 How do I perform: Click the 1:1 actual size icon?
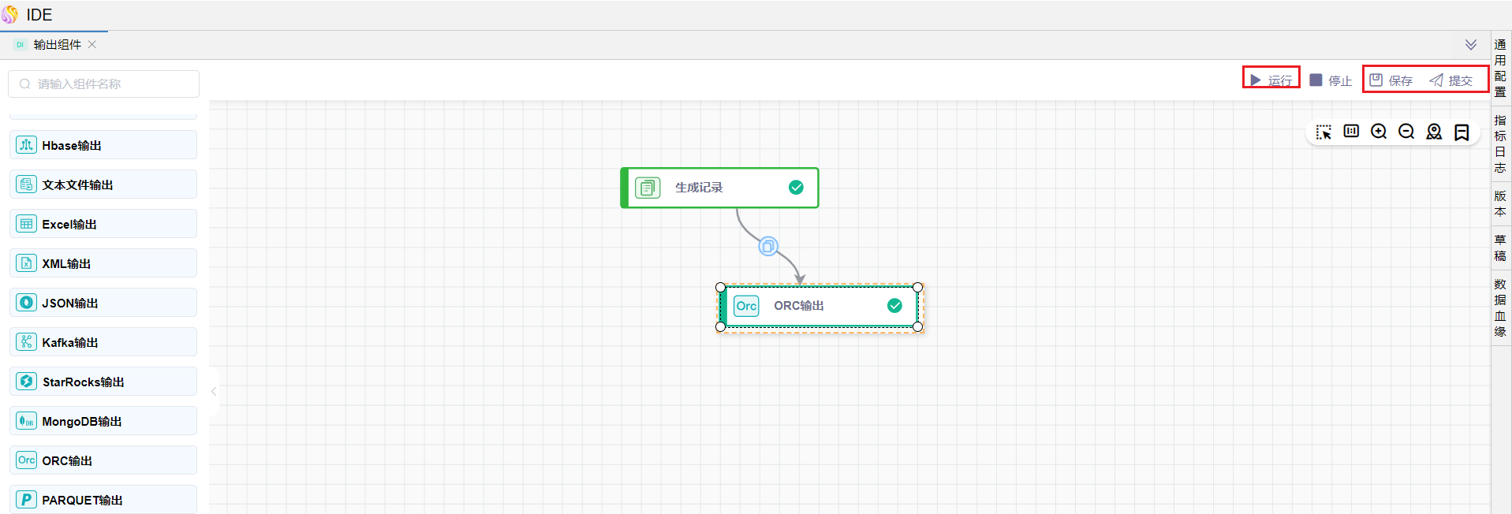point(1351,132)
